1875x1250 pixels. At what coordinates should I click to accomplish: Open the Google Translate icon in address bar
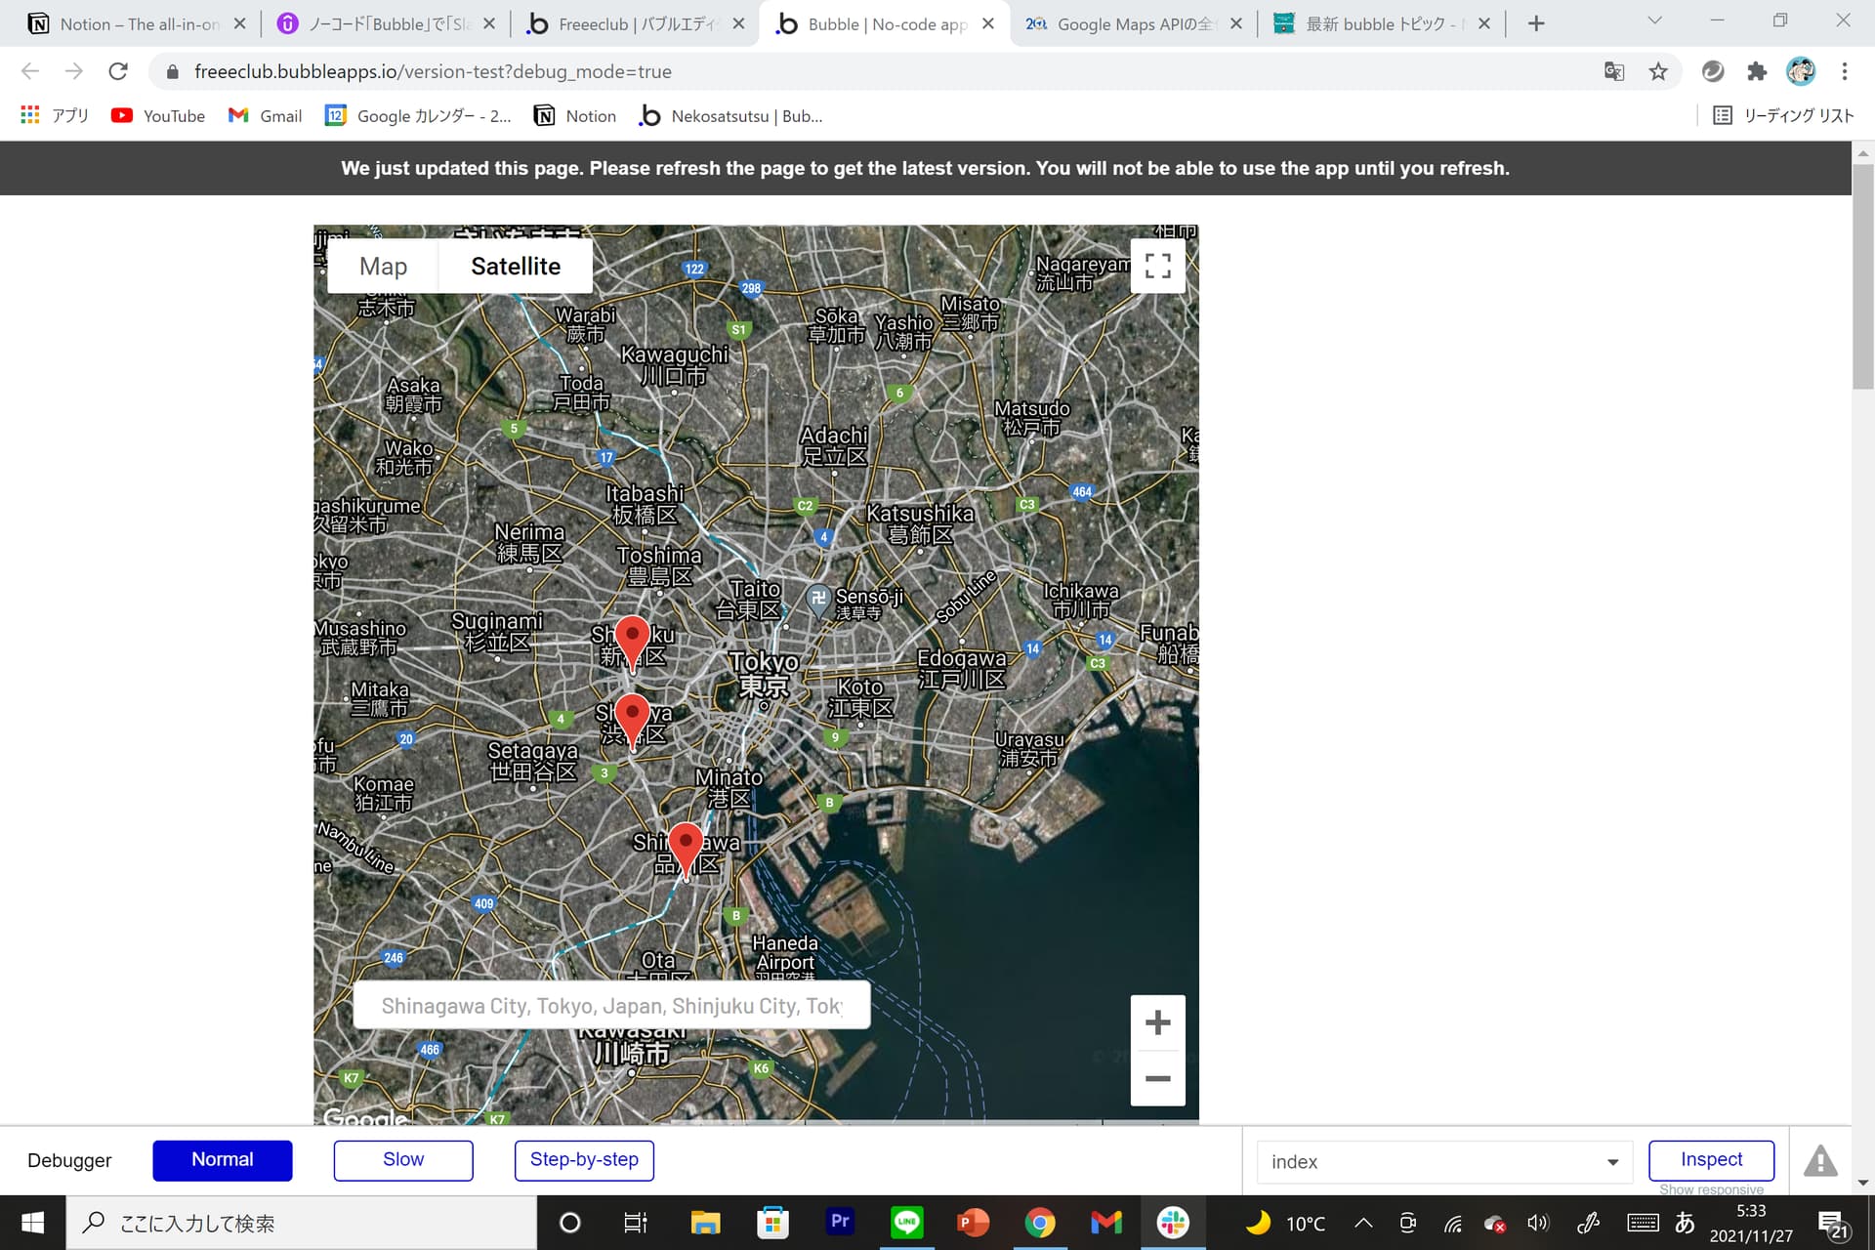pos(1614,71)
